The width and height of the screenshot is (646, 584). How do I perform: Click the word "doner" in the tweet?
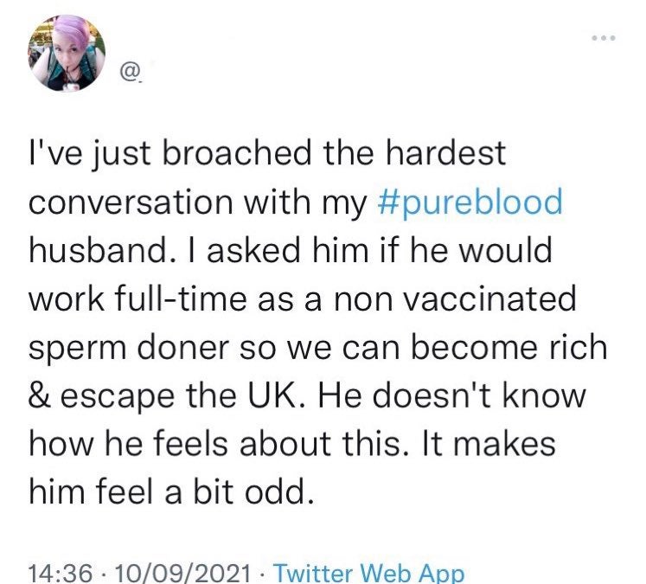(x=182, y=348)
